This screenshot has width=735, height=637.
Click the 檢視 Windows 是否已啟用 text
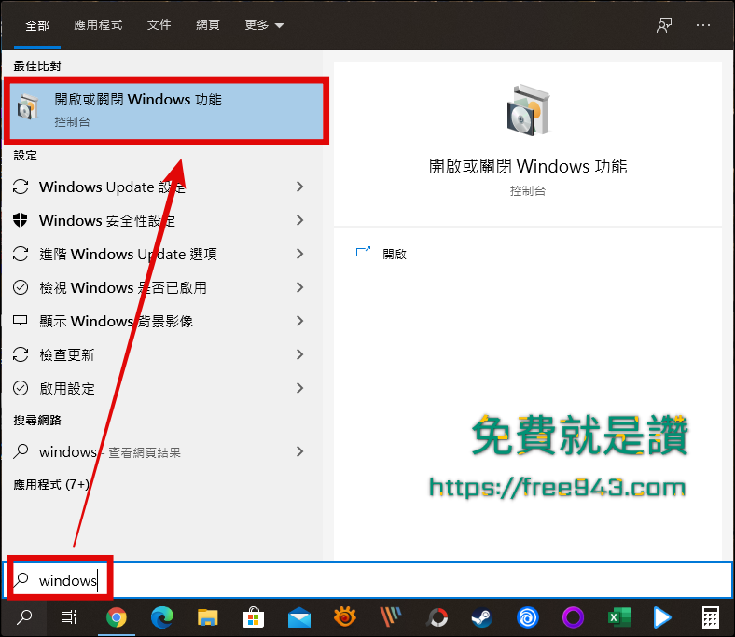123,287
